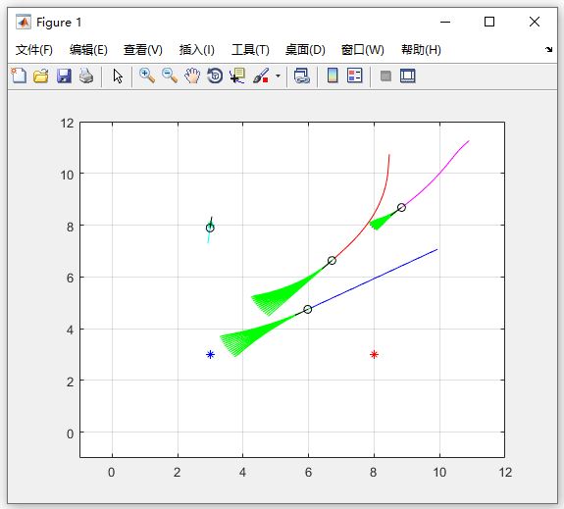Select the Brush data tool
This screenshot has height=509, width=564.
pos(261,76)
